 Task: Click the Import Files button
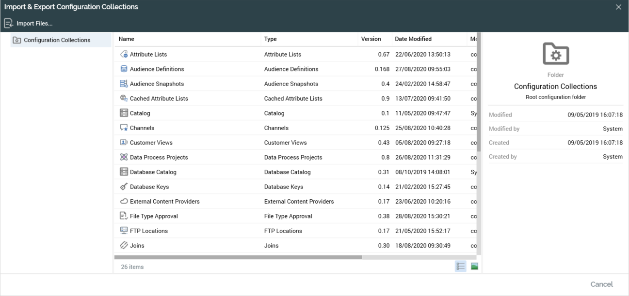28,23
